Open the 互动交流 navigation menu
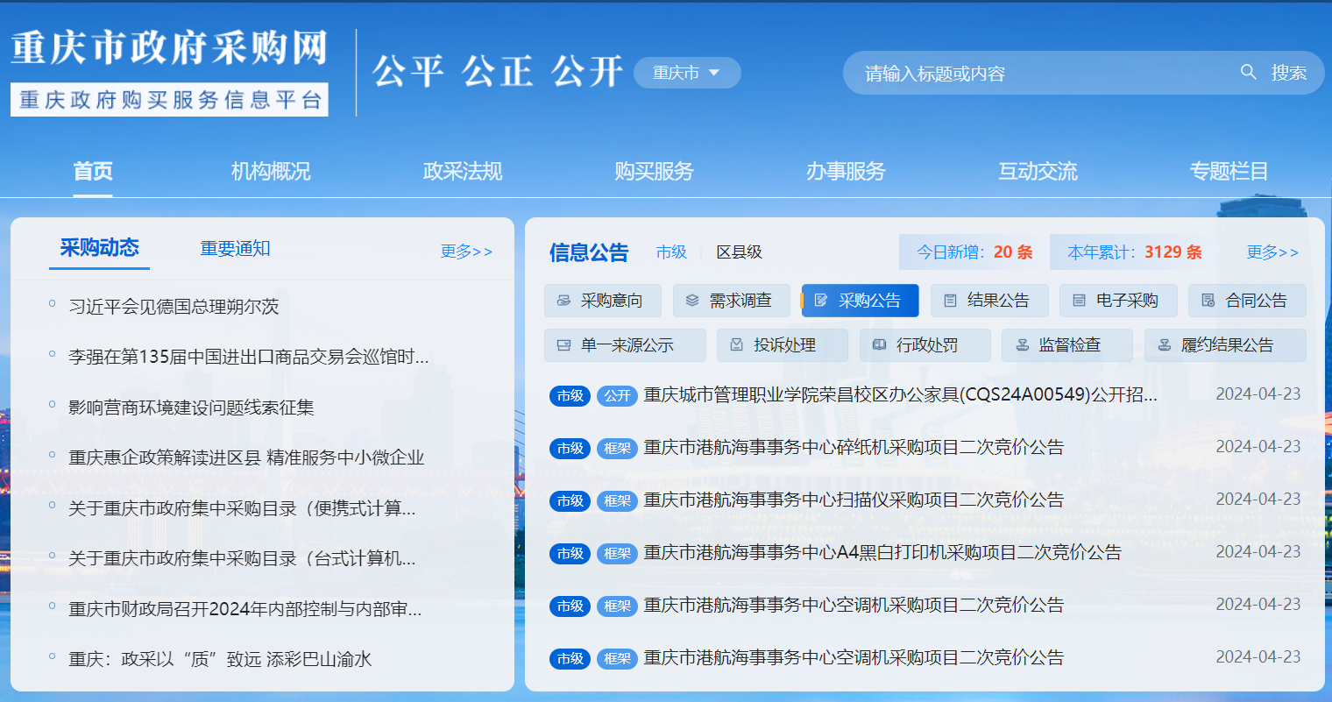Image resolution: width=1332 pixels, height=702 pixels. tap(1038, 171)
